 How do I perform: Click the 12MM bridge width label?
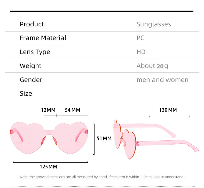48,110
